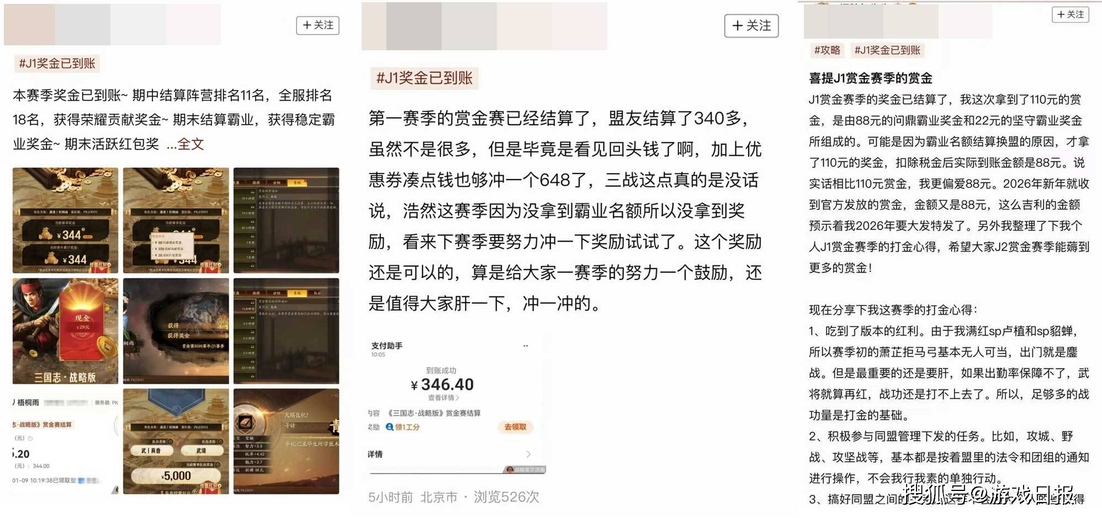
Task: Open the 详情 row chevron
Action: 528,454
